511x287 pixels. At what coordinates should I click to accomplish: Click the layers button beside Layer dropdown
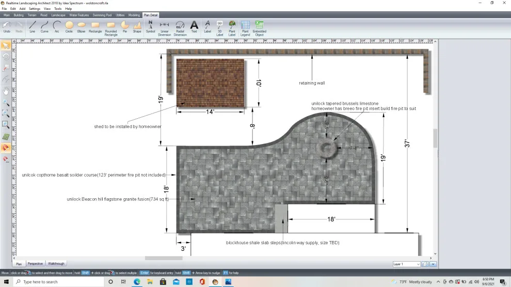click(425, 264)
